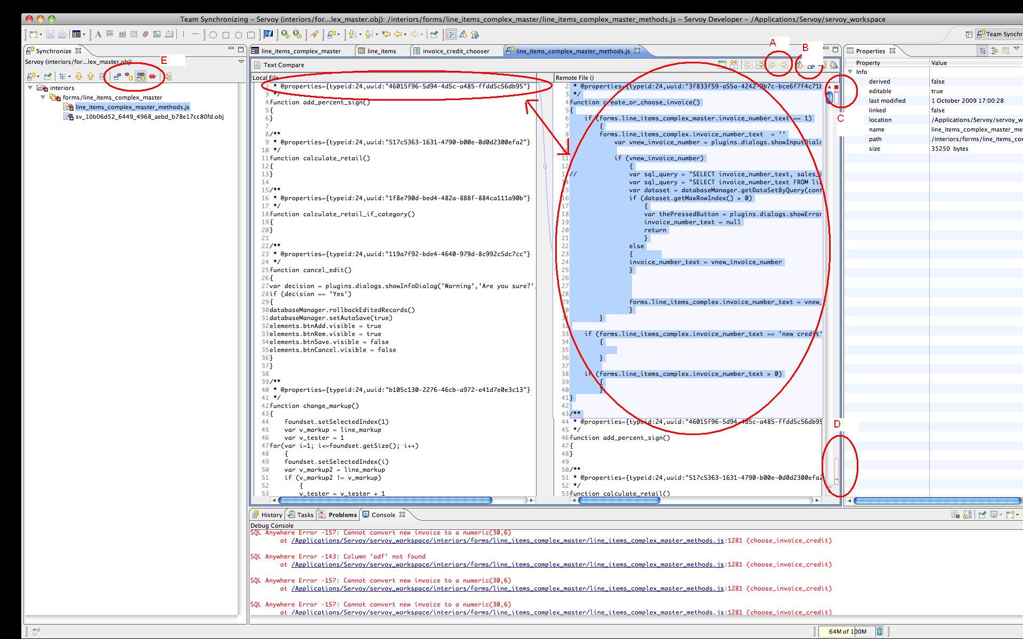
Task: Select the line_items_complex_master_methods.js tab
Action: pos(574,50)
